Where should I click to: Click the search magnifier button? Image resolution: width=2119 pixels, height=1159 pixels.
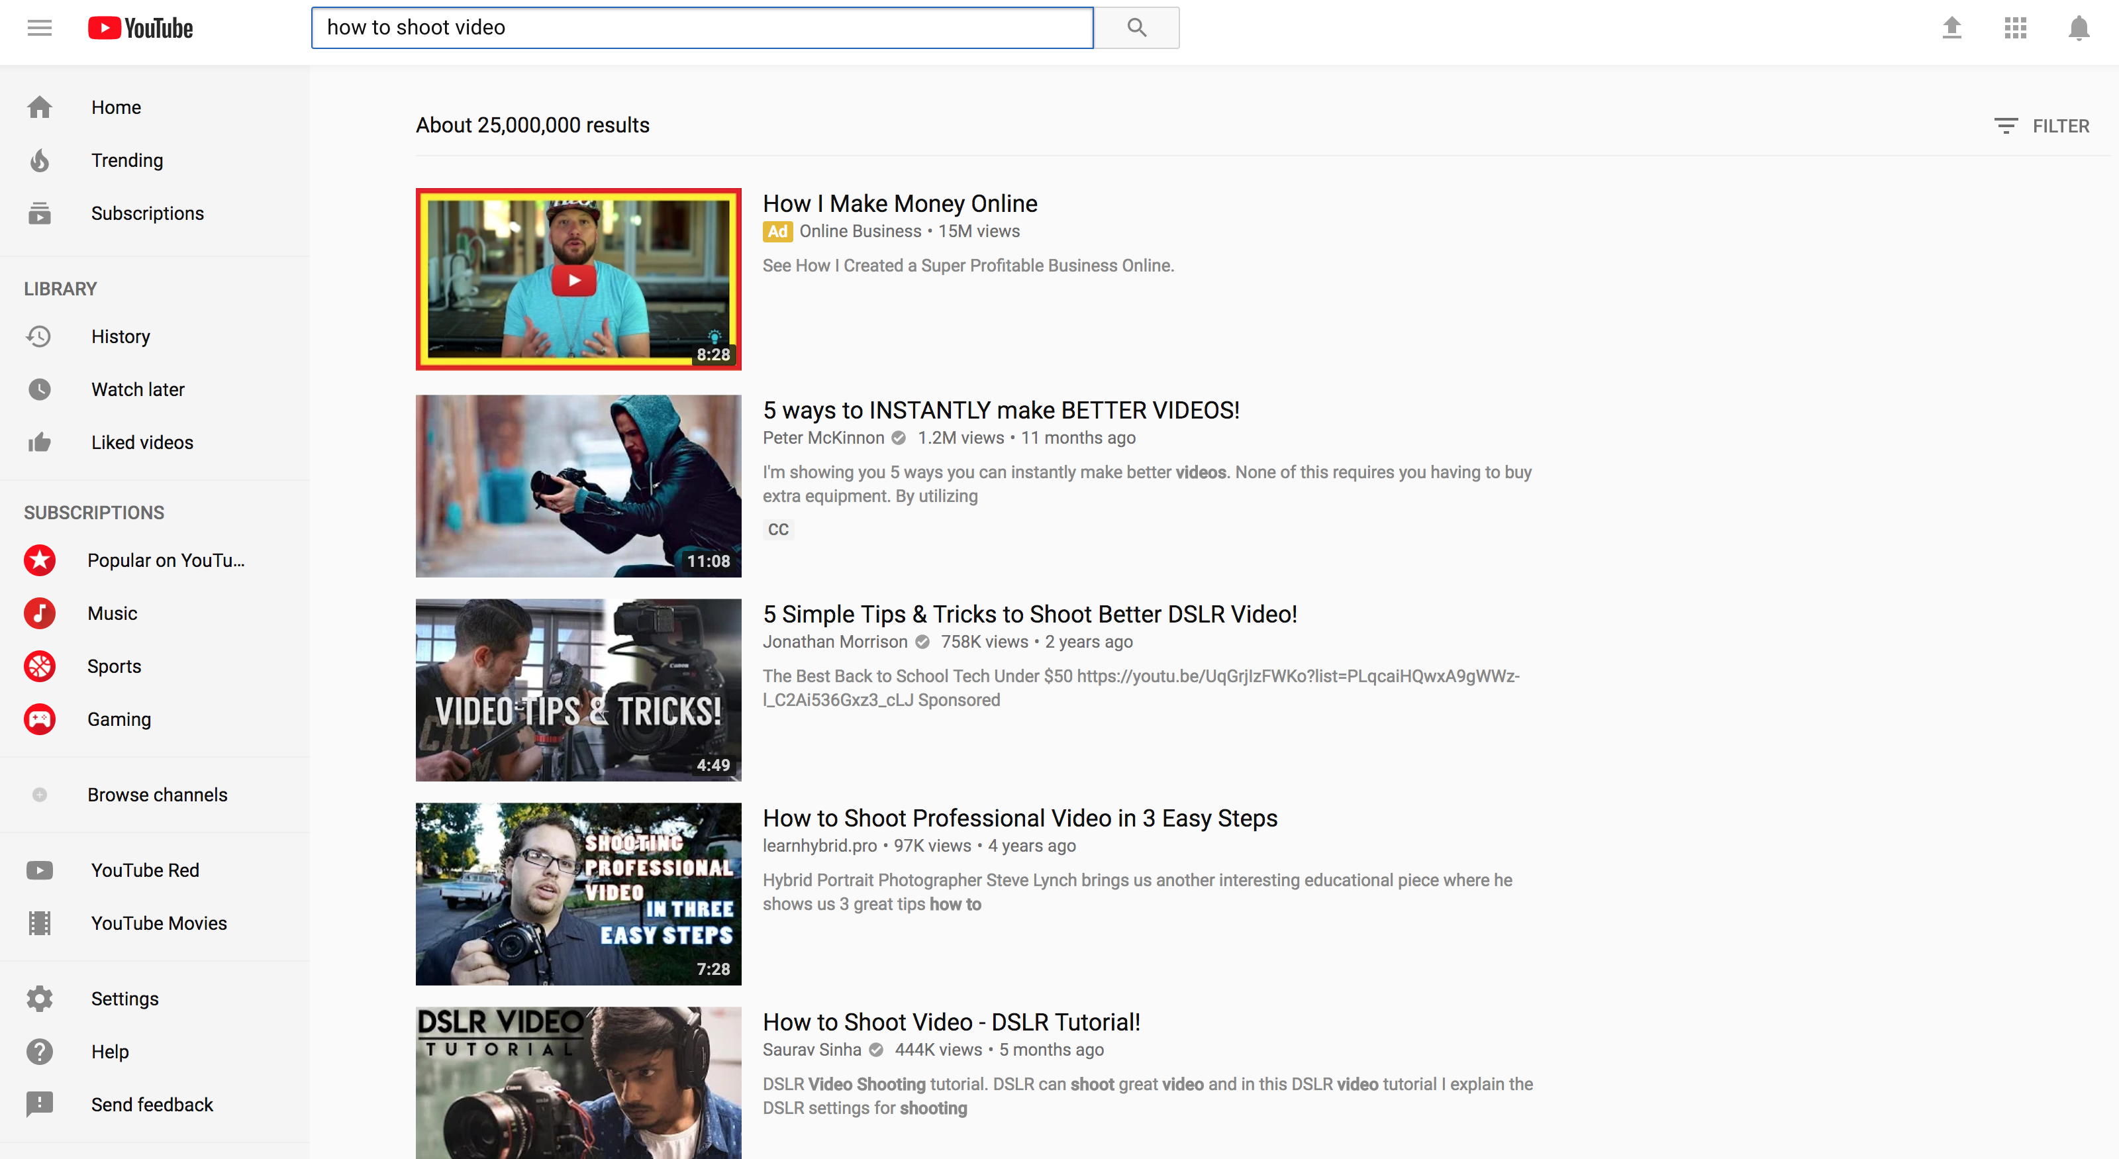pyautogui.click(x=1136, y=28)
